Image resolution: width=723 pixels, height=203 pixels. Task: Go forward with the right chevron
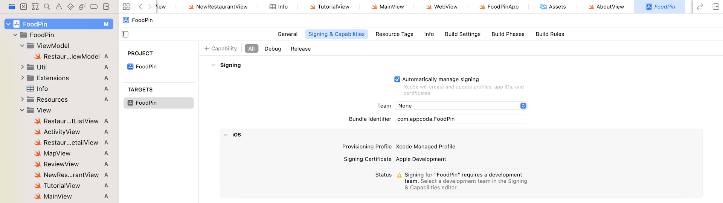(150, 6)
